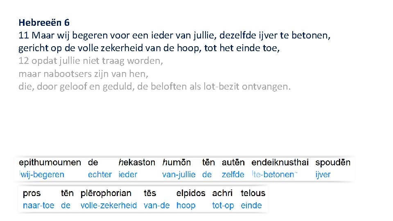393x221 pixels.
Task: Click the Greek word 'spoudēn'
Action: point(333,162)
